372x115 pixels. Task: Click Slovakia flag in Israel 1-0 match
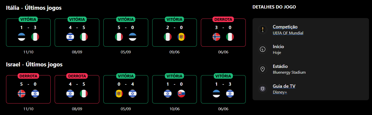point(181,94)
